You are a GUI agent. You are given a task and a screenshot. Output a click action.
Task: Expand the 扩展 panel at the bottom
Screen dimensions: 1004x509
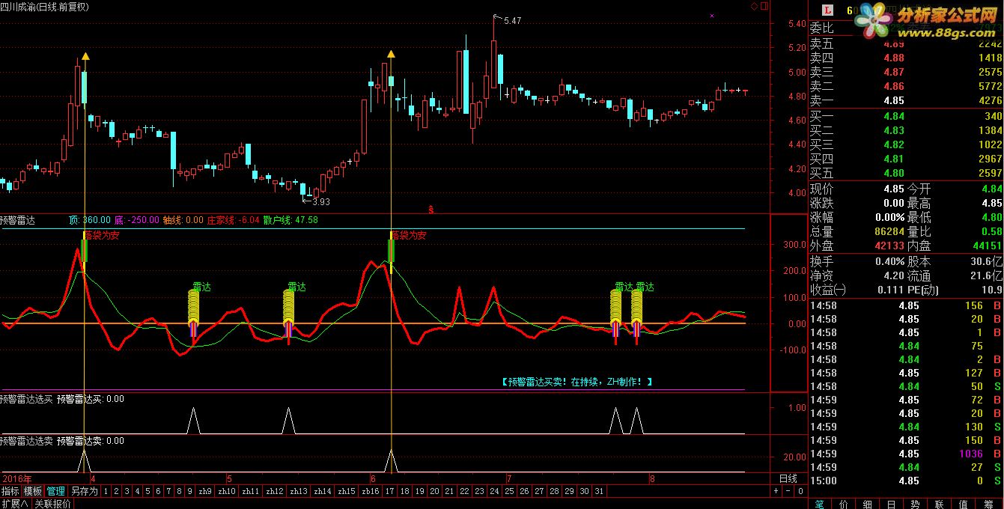pos(14,504)
